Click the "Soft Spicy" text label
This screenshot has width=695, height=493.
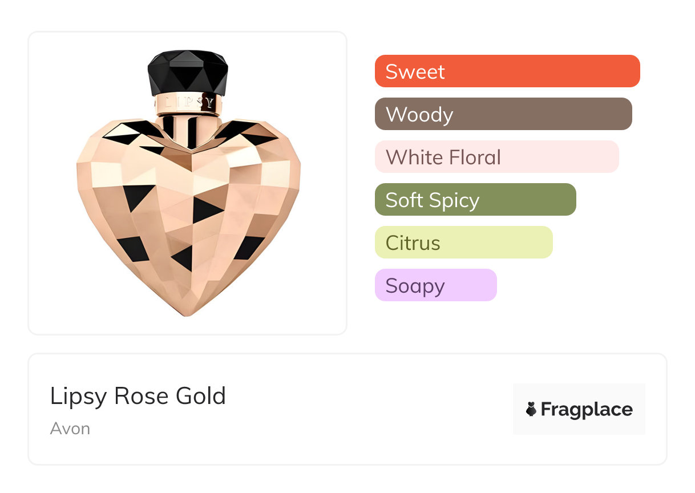pos(432,200)
